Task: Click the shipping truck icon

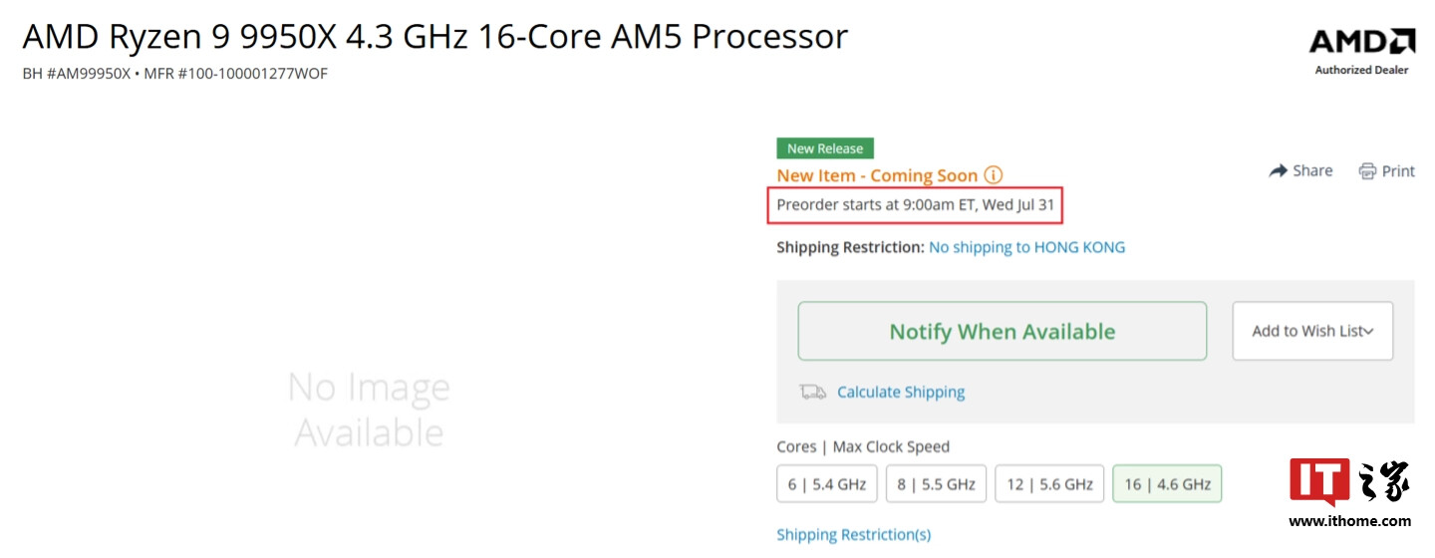Action: click(812, 392)
